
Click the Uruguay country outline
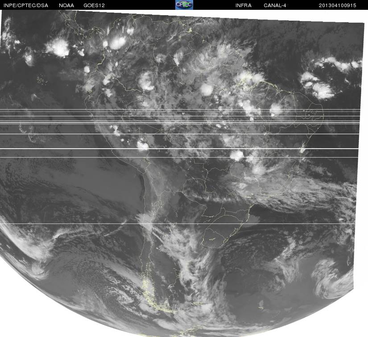tap(214, 239)
